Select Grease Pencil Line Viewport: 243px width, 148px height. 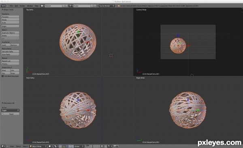(15, 70)
